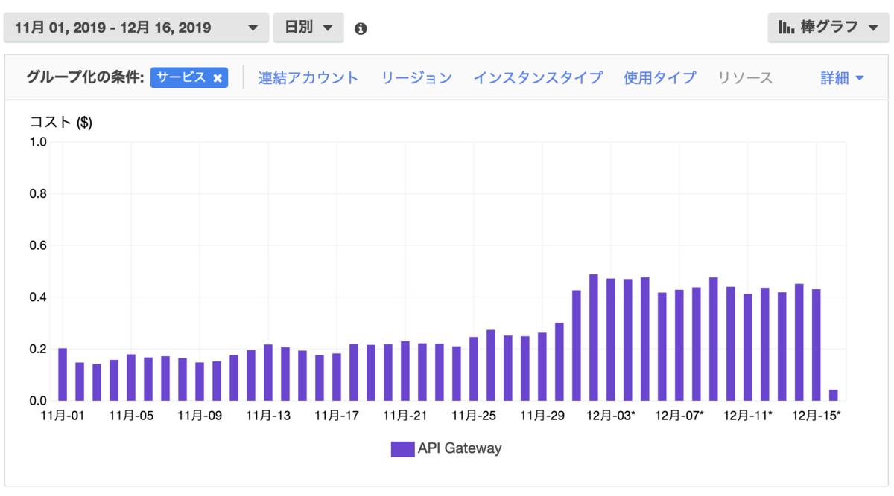Group by 使用タイプ

coord(660,77)
